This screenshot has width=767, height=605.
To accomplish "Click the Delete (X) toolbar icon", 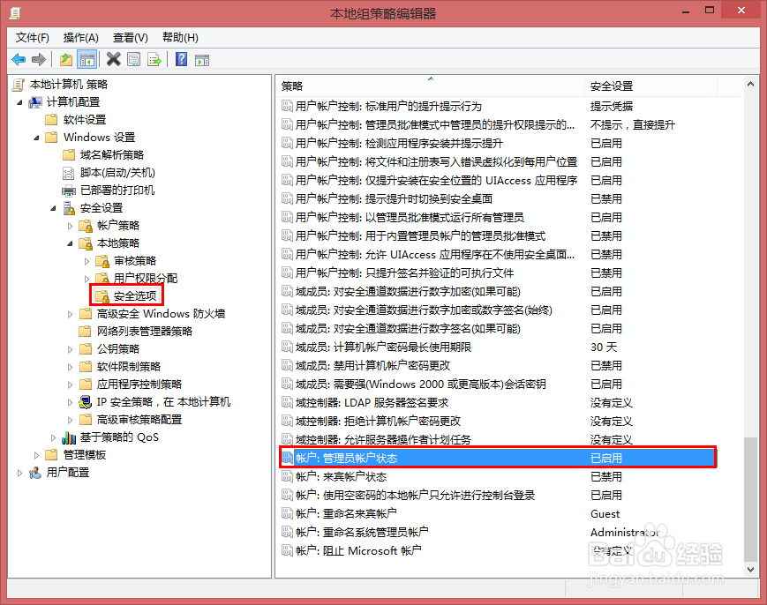I will click(x=112, y=59).
